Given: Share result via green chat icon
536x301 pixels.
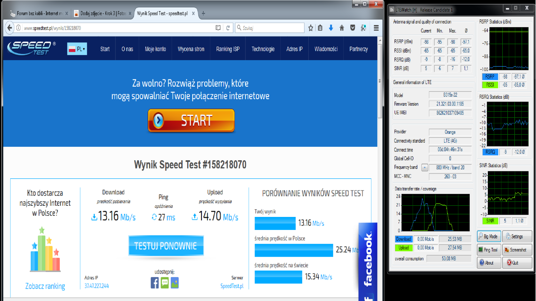Looking at the screenshot, I should point(165,283).
